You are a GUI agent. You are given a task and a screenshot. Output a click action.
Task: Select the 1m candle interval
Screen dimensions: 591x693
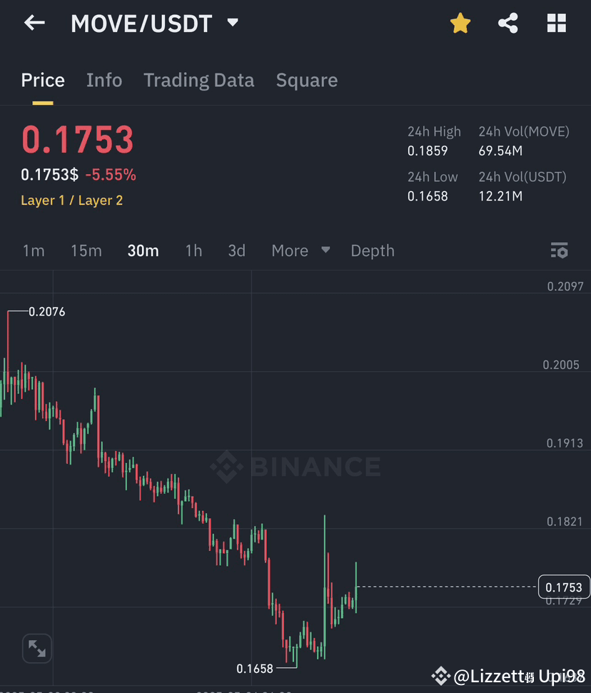click(33, 251)
